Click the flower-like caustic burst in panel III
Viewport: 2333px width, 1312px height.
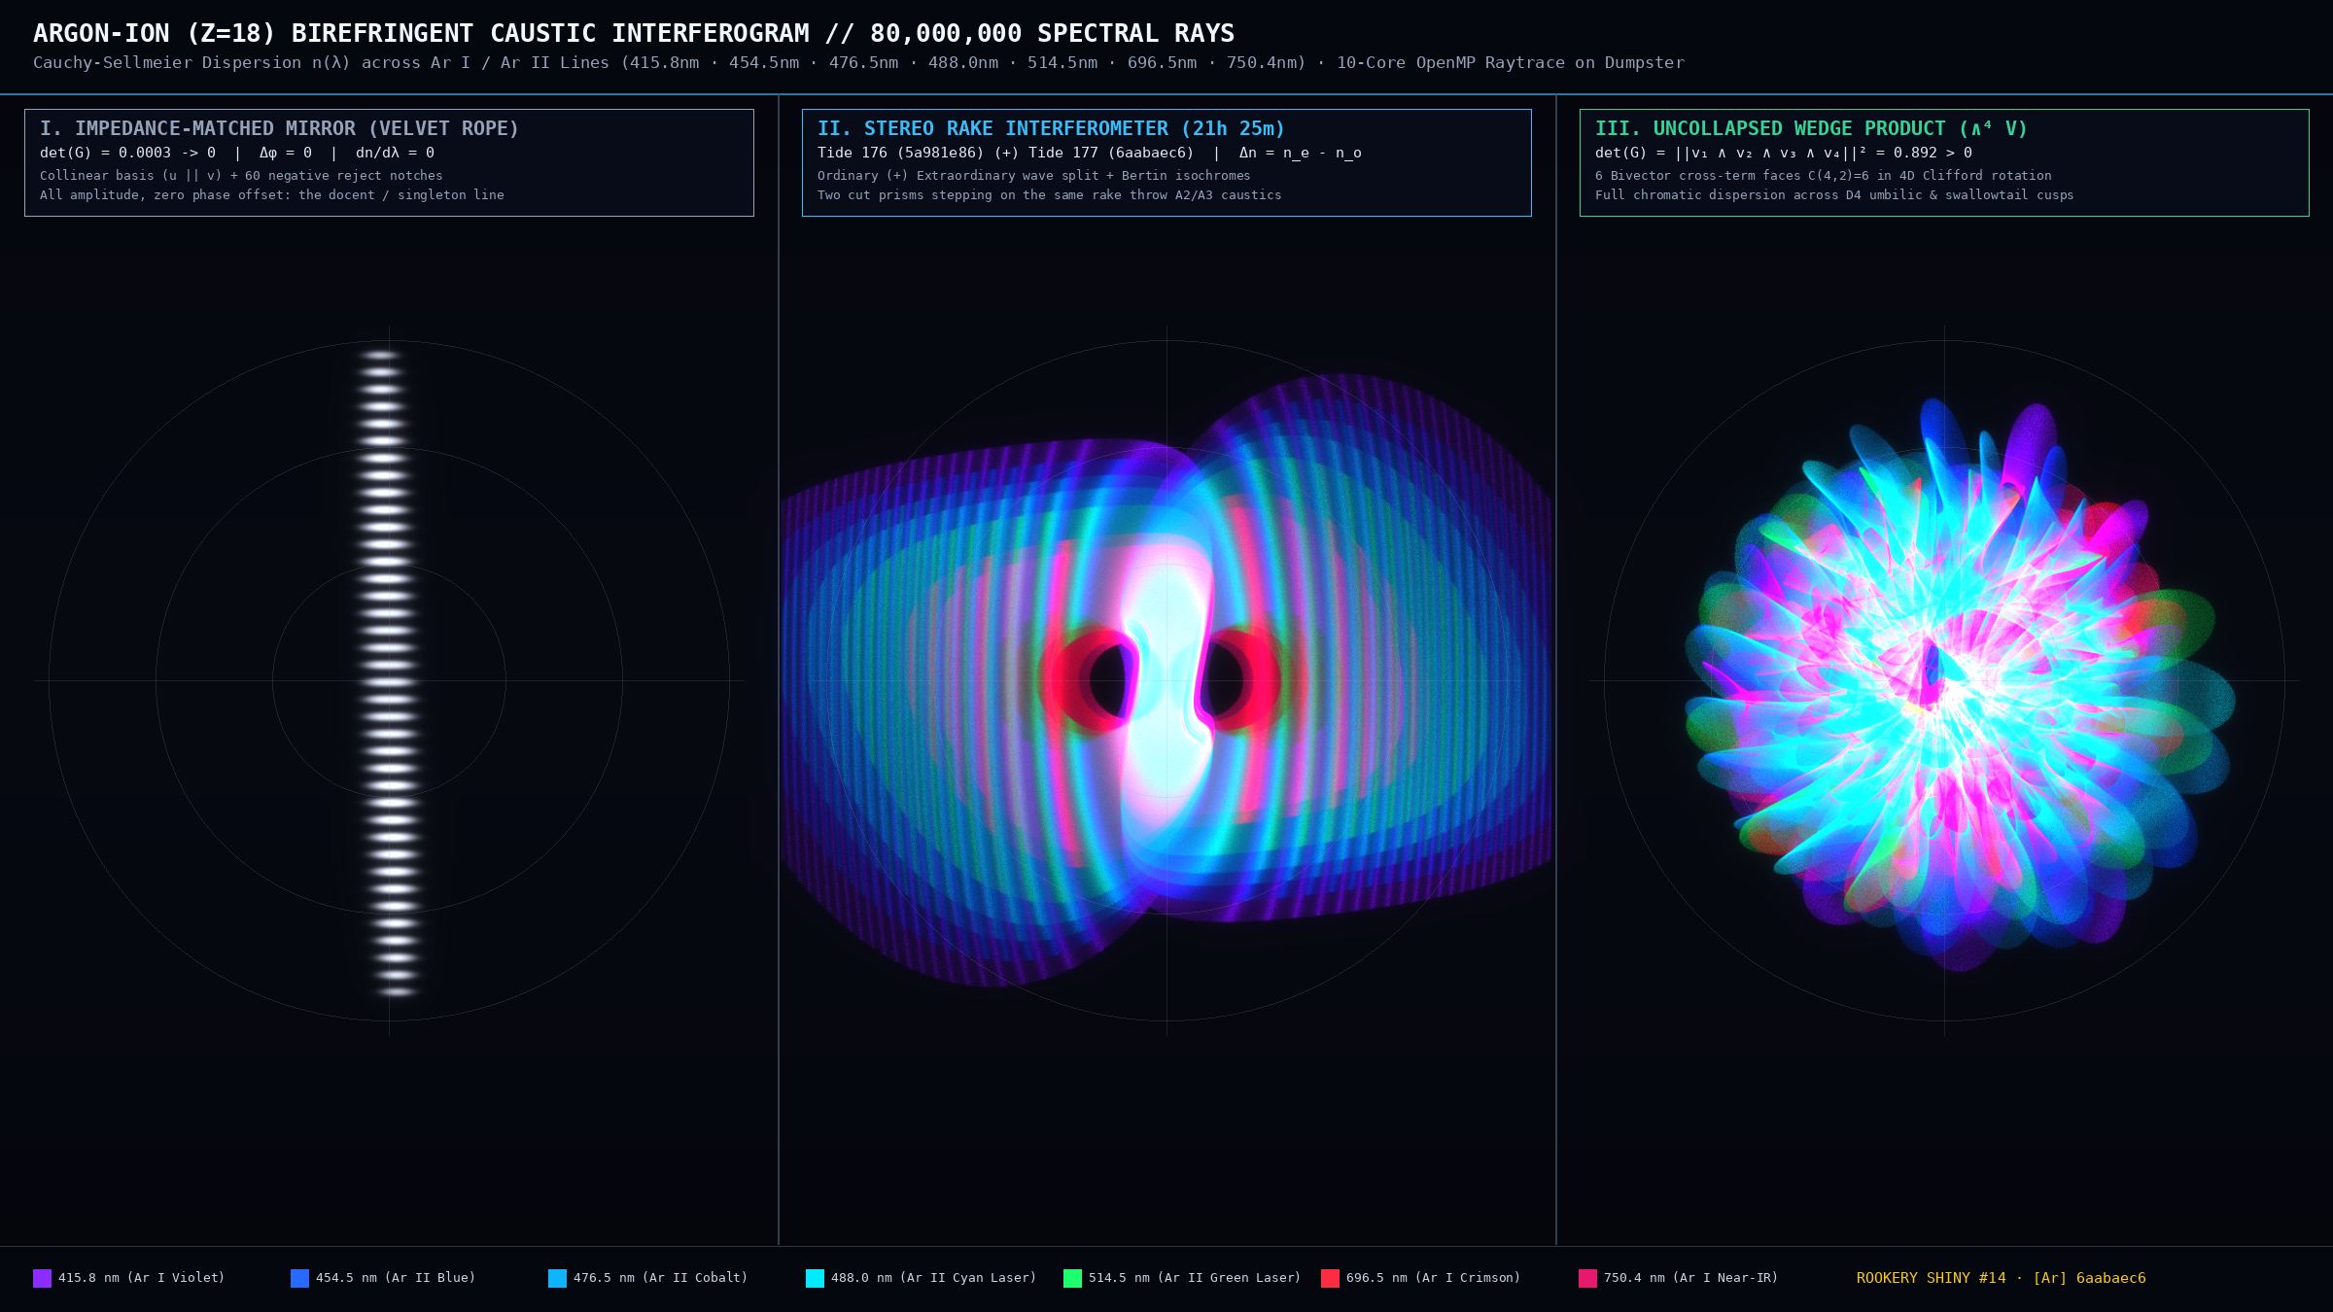[x=1956, y=680]
